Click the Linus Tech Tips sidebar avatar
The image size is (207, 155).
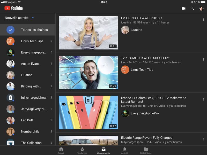click(10, 41)
